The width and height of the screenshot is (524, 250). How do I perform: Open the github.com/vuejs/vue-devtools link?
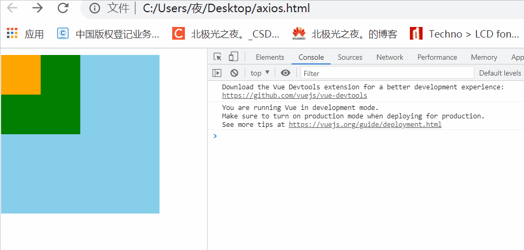[x=294, y=96]
